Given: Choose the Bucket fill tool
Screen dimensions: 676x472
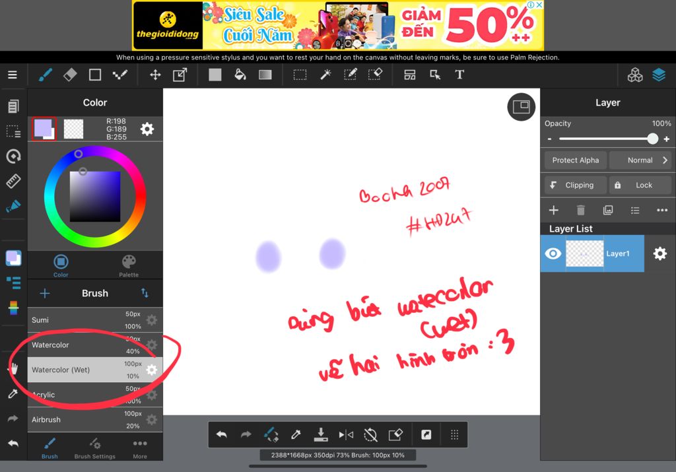Looking at the screenshot, I should (240, 75).
